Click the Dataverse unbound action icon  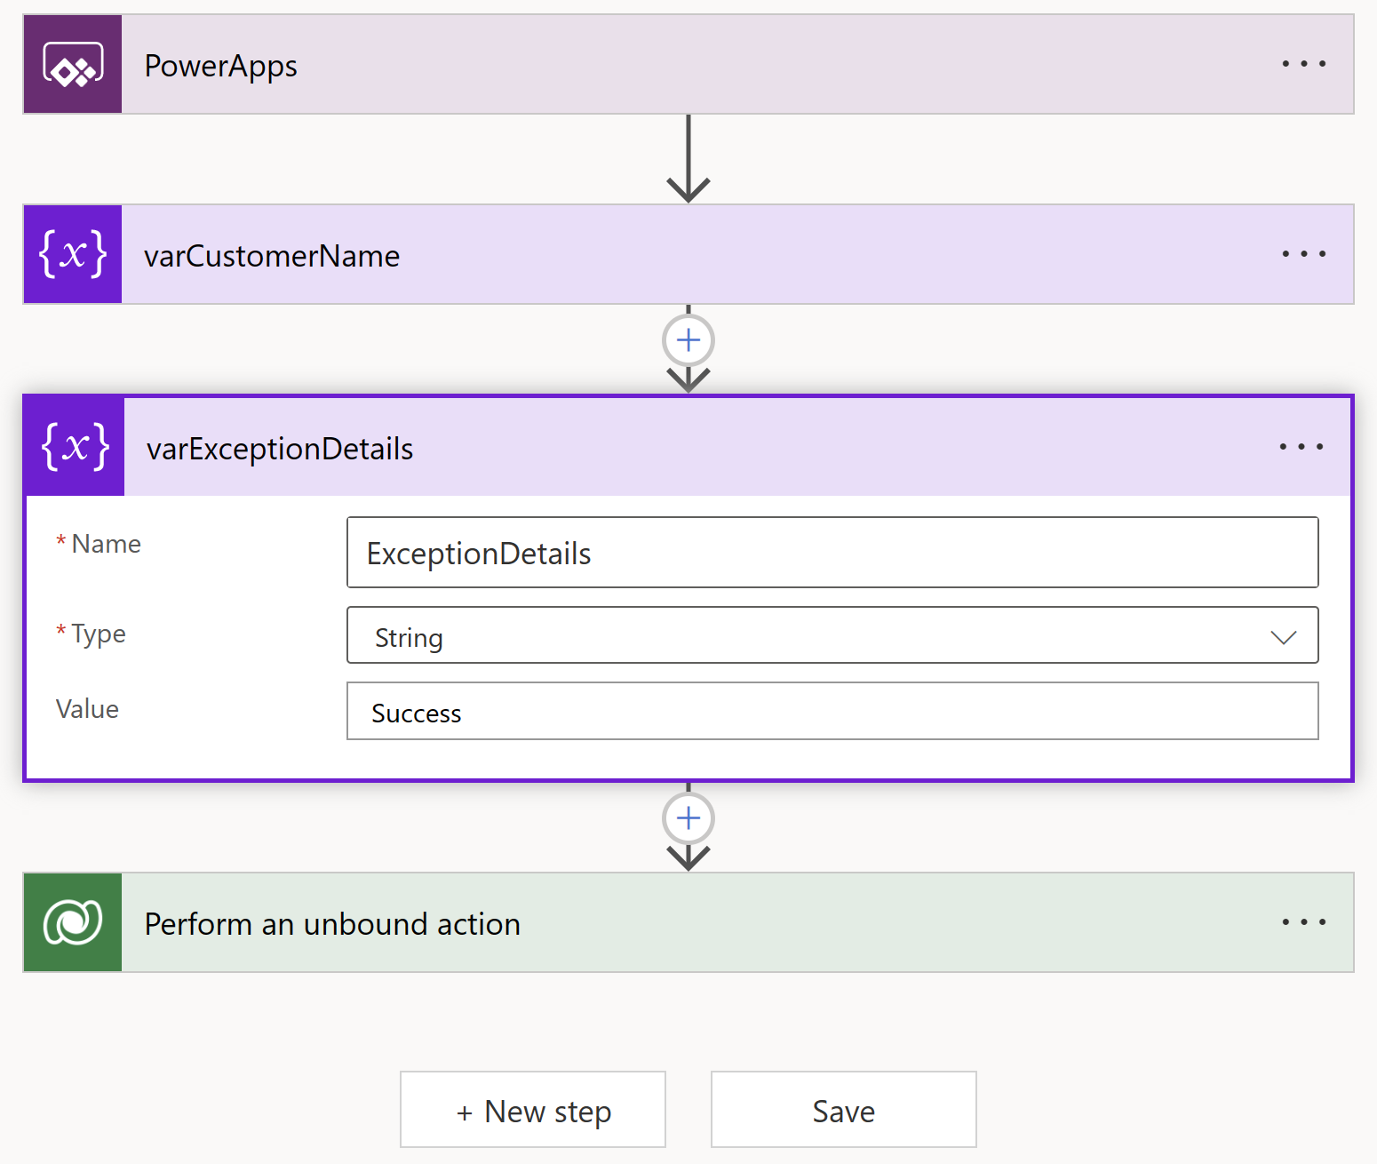pos(73,922)
